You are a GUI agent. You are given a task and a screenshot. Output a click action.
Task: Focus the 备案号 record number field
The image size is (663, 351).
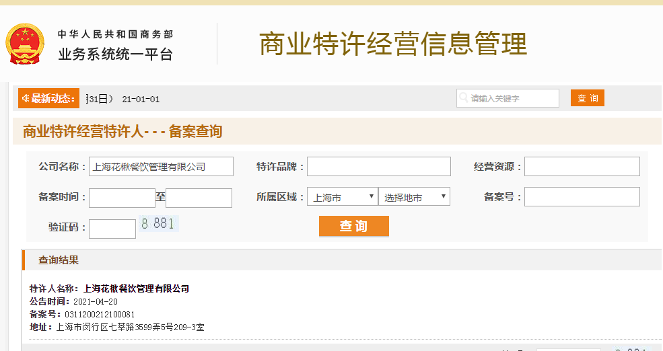(x=582, y=197)
